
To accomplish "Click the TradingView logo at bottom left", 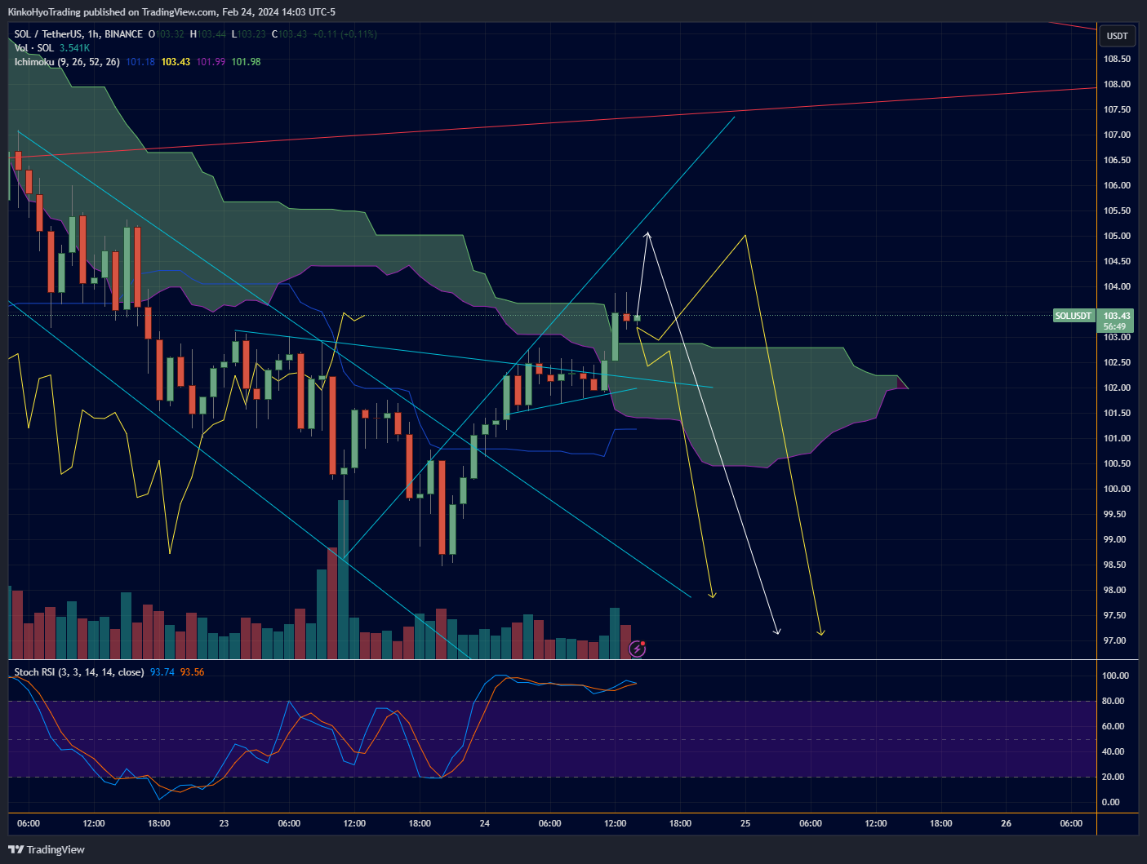I will 47,849.
